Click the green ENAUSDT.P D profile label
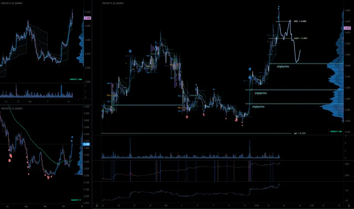The height and width of the screenshot is (209, 354). (x=76, y=200)
